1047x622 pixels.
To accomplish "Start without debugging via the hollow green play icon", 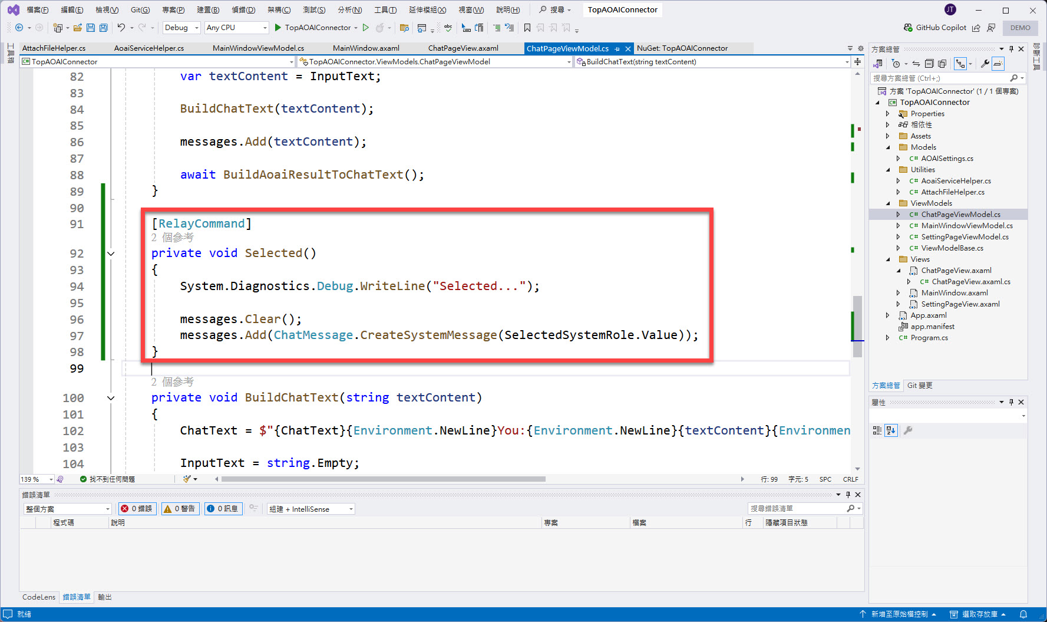I will (x=365, y=28).
